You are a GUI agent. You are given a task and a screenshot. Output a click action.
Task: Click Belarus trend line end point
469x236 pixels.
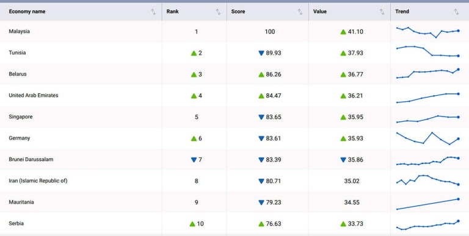tap(458, 70)
